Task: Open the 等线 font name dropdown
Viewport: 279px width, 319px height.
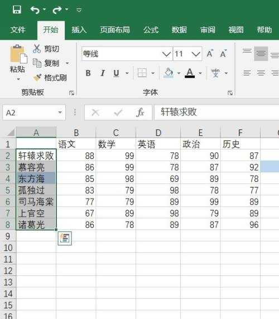Action: click(166, 54)
